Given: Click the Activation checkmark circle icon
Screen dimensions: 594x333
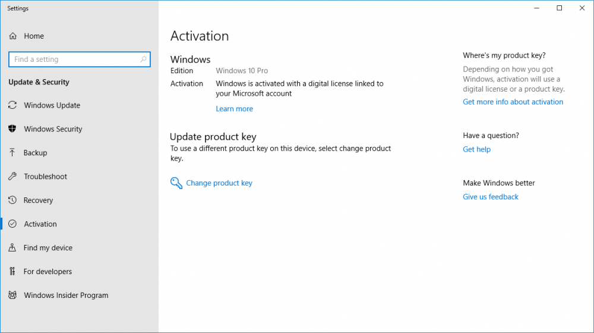Looking at the screenshot, I should [12, 224].
